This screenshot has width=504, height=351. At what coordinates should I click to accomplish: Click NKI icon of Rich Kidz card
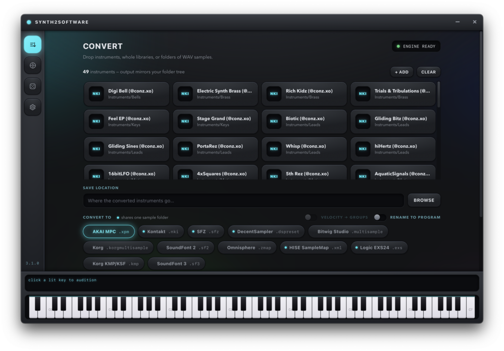click(274, 94)
